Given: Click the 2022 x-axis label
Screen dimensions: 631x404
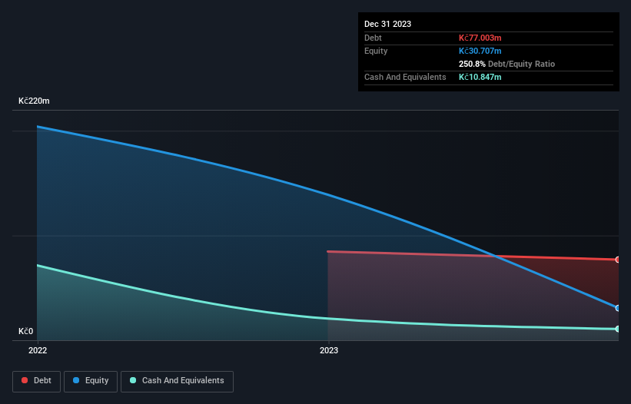Looking at the screenshot, I should 38,350.
